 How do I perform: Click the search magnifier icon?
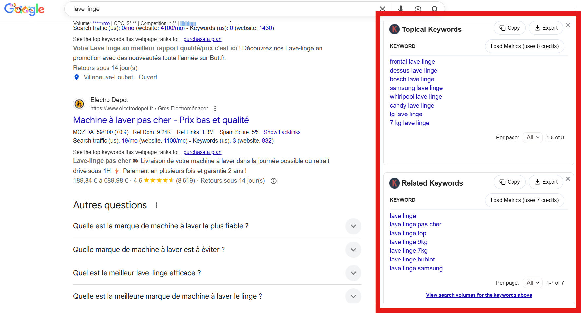pyautogui.click(x=435, y=9)
